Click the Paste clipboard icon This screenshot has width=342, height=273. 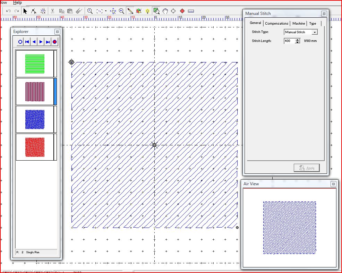click(70, 11)
